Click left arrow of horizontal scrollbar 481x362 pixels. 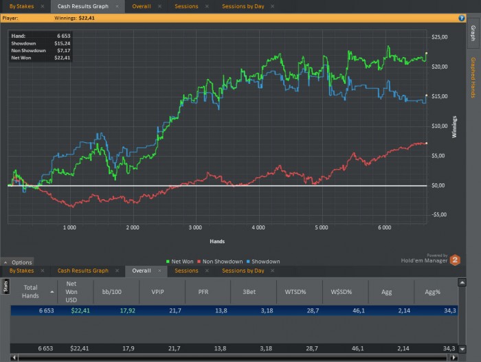[15, 358]
